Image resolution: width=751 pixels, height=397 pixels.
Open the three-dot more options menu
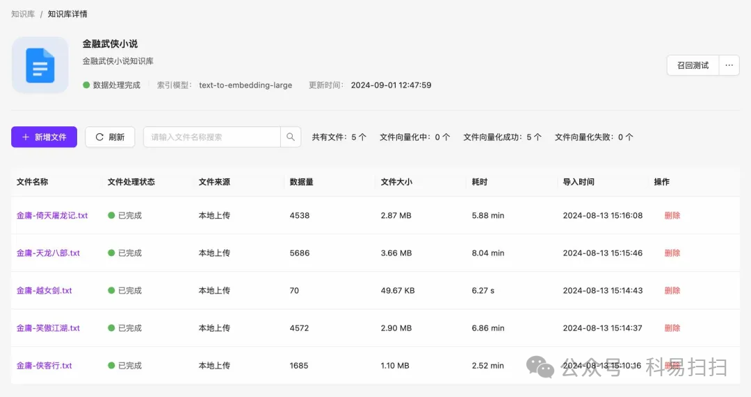(729, 65)
